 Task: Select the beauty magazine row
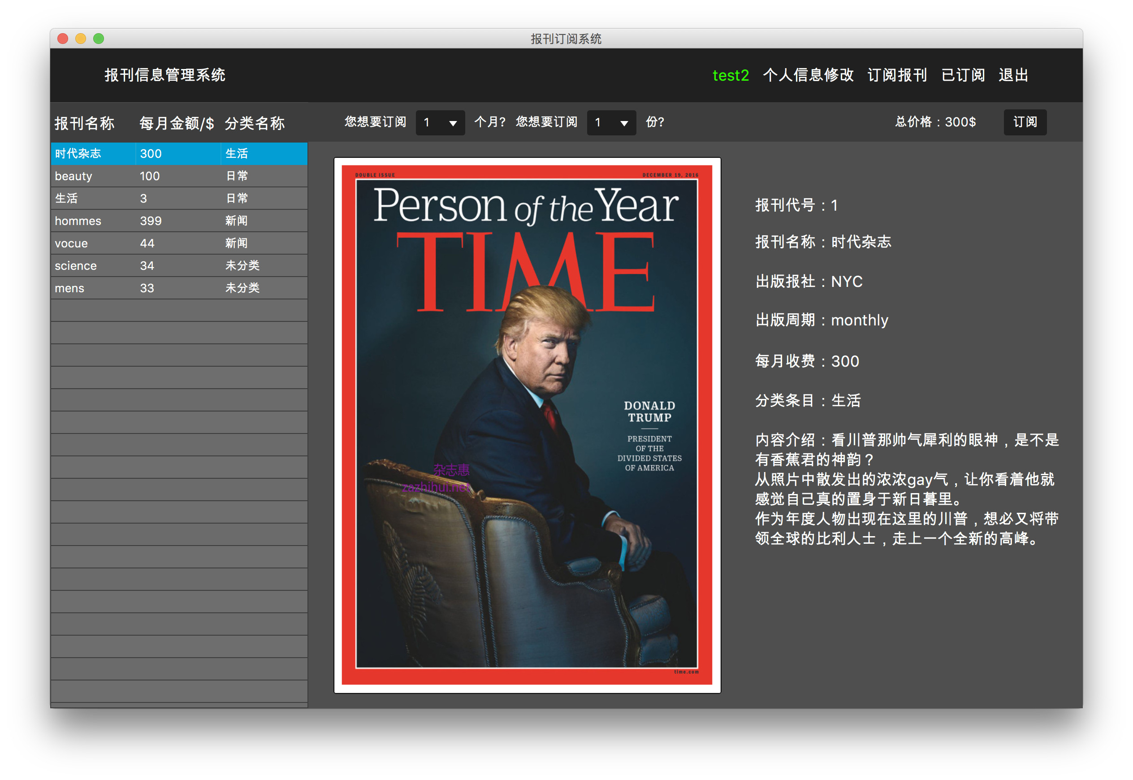(179, 176)
